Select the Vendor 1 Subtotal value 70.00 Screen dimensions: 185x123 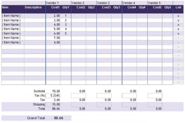coord(56,91)
